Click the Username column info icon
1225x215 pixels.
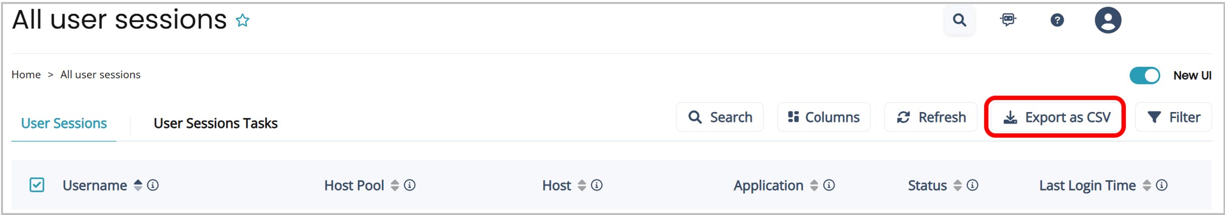[153, 185]
